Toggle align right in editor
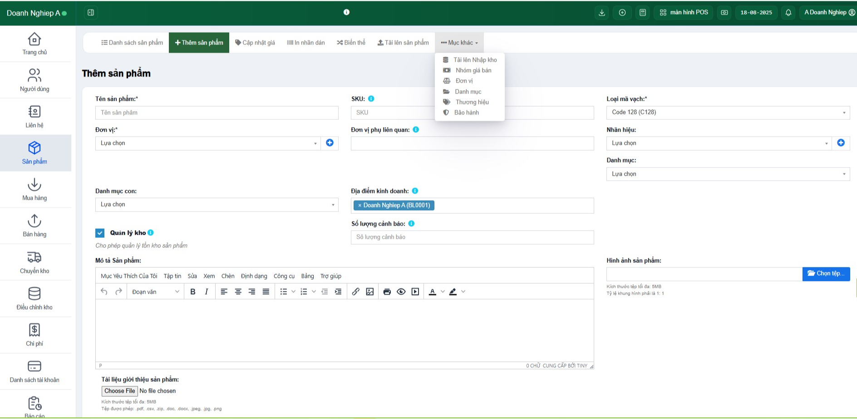The image size is (857, 419). [x=252, y=291]
